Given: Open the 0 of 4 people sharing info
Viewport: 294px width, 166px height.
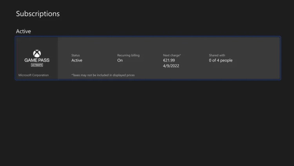Looking at the screenshot, I should pyautogui.click(x=221, y=61).
